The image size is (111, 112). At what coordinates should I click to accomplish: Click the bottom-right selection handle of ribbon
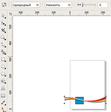click(x=106, y=103)
